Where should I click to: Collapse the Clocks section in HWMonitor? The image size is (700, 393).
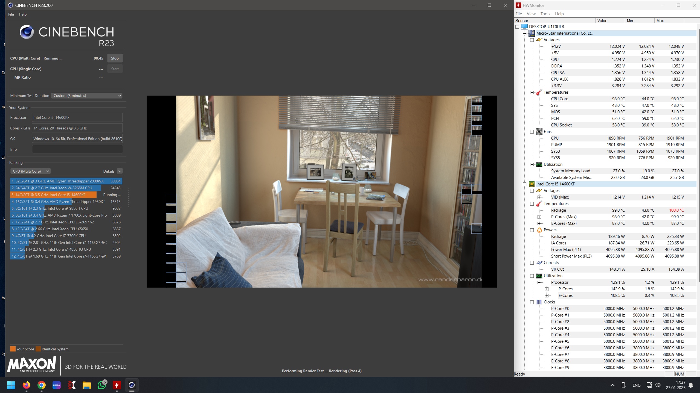coord(532,302)
